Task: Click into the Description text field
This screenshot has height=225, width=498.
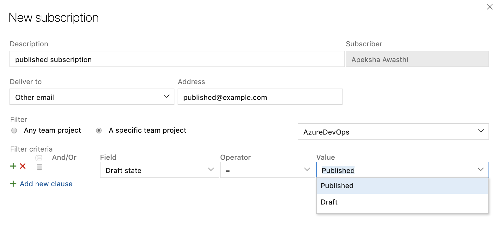Action: 177,59
